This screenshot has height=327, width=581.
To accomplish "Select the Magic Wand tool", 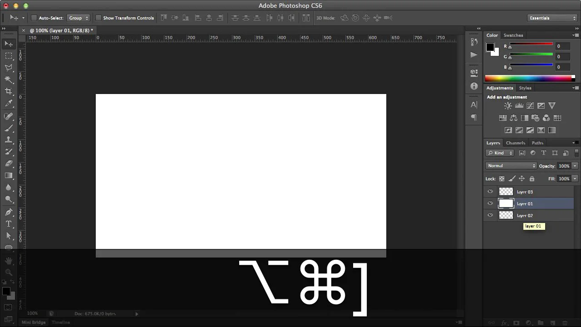I will tap(9, 79).
